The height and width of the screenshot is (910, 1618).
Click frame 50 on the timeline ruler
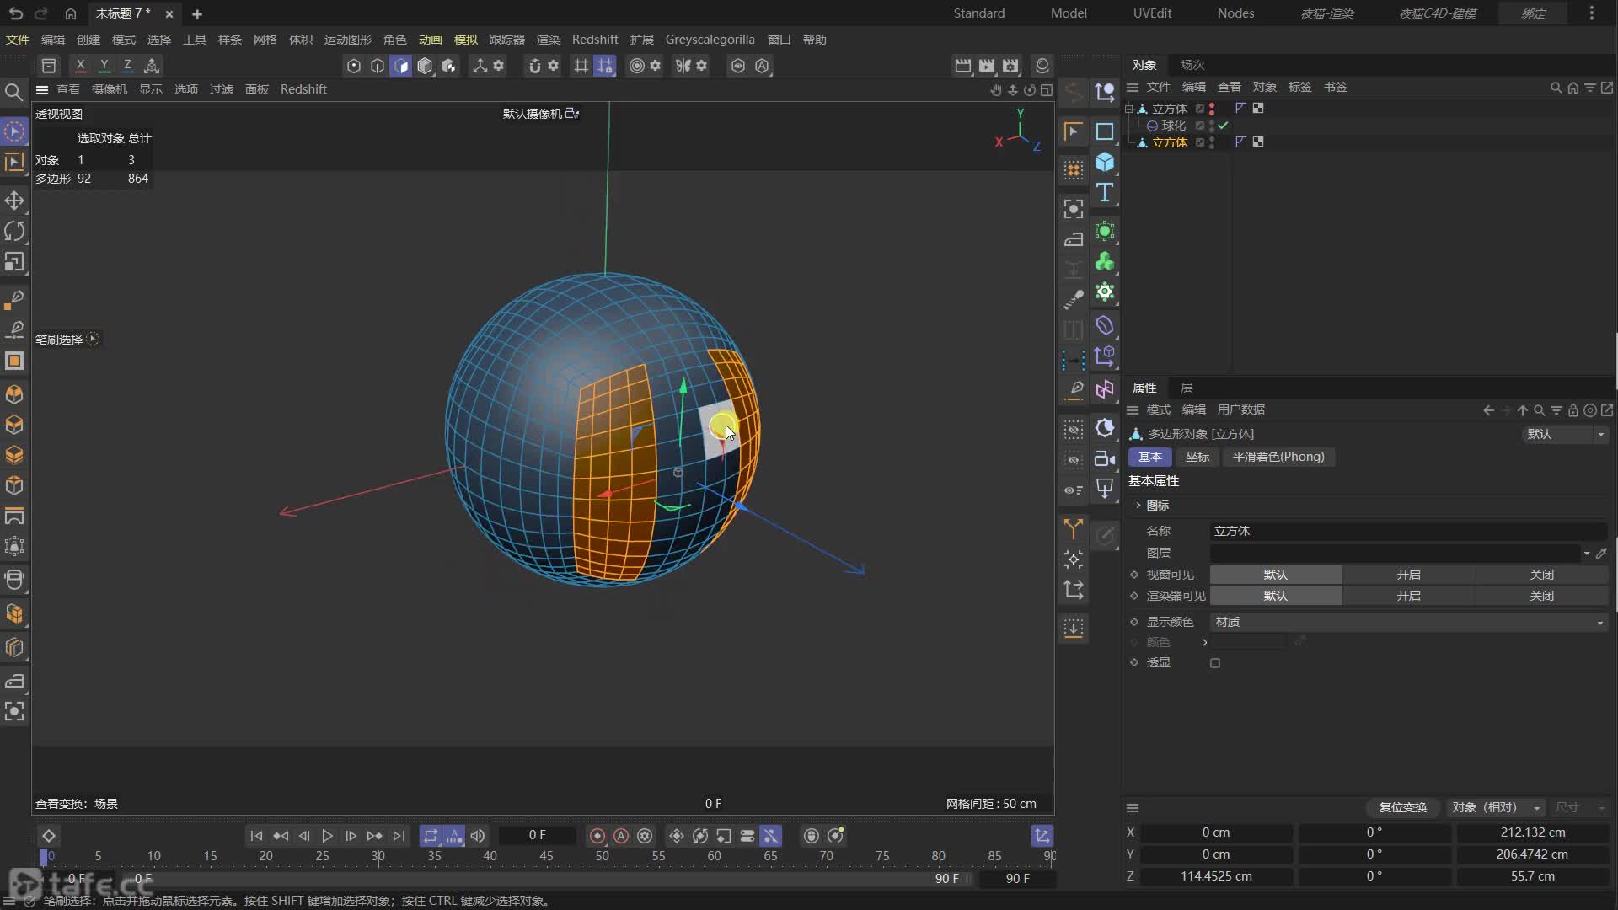tap(602, 855)
